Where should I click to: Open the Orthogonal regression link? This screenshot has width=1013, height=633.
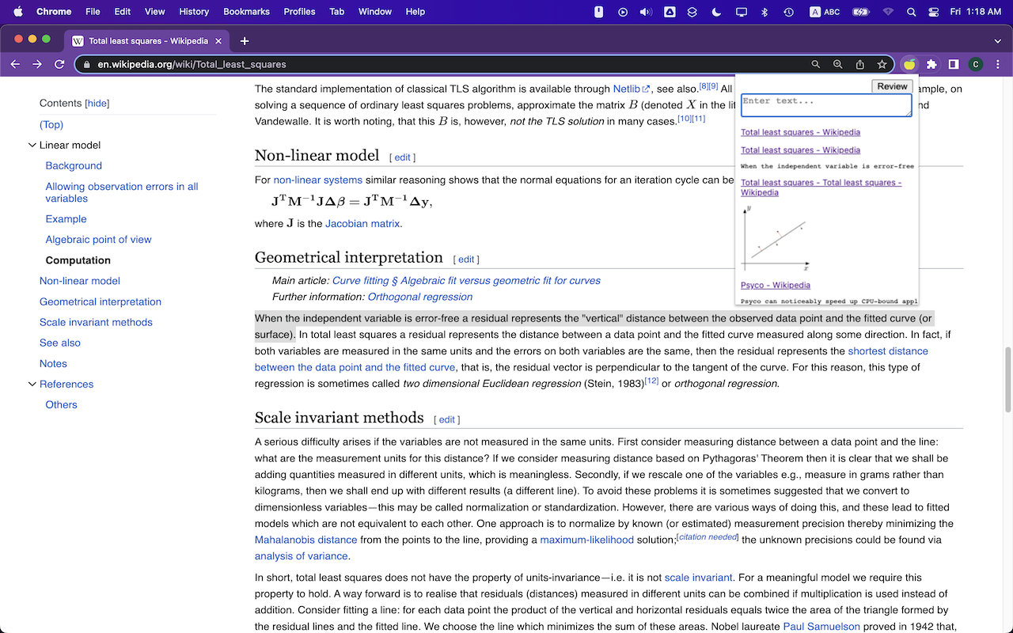click(x=420, y=297)
